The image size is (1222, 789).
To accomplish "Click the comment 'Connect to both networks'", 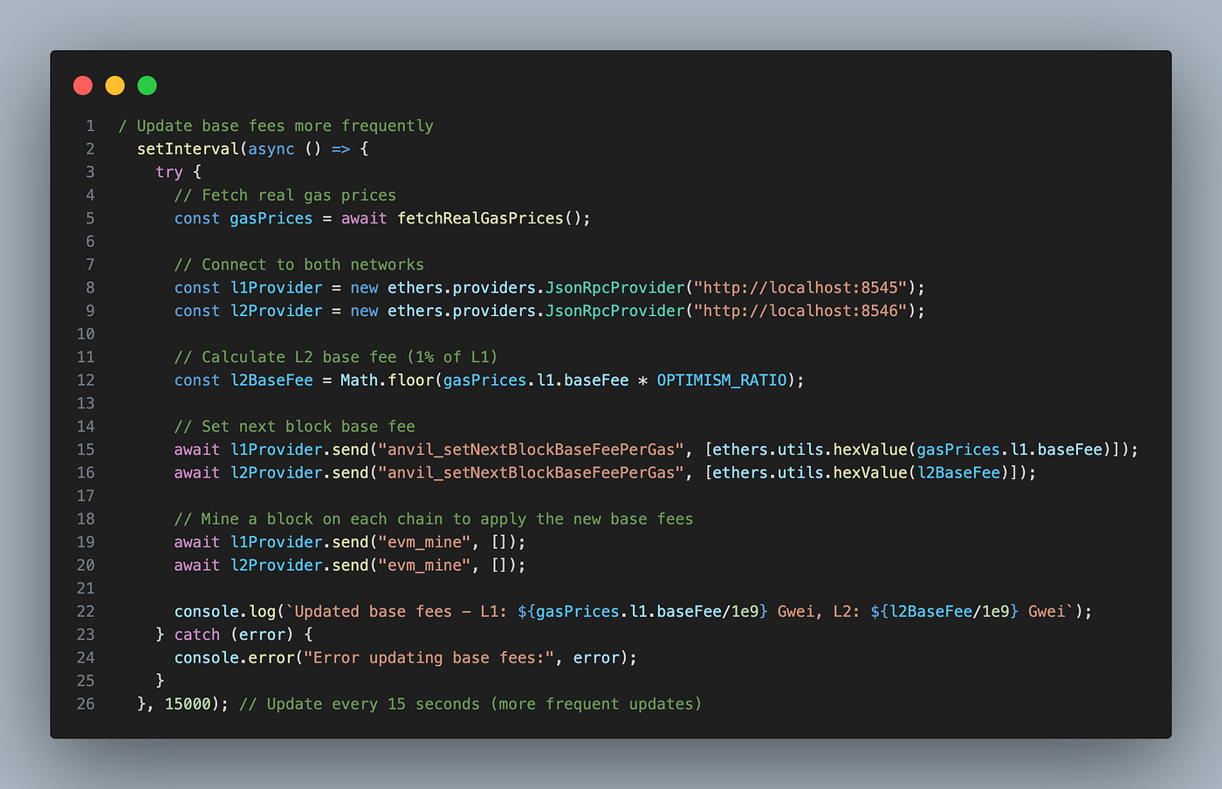I will pyautogui.click(x=299, y=264).
